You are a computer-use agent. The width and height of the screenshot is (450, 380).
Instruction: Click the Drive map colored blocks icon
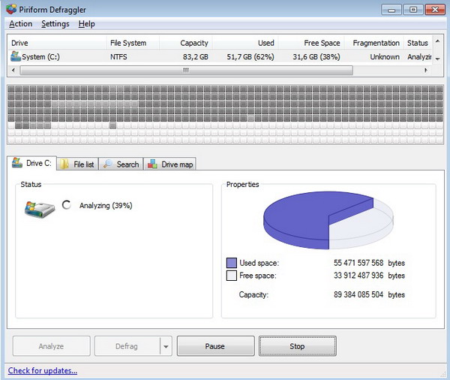152,164
